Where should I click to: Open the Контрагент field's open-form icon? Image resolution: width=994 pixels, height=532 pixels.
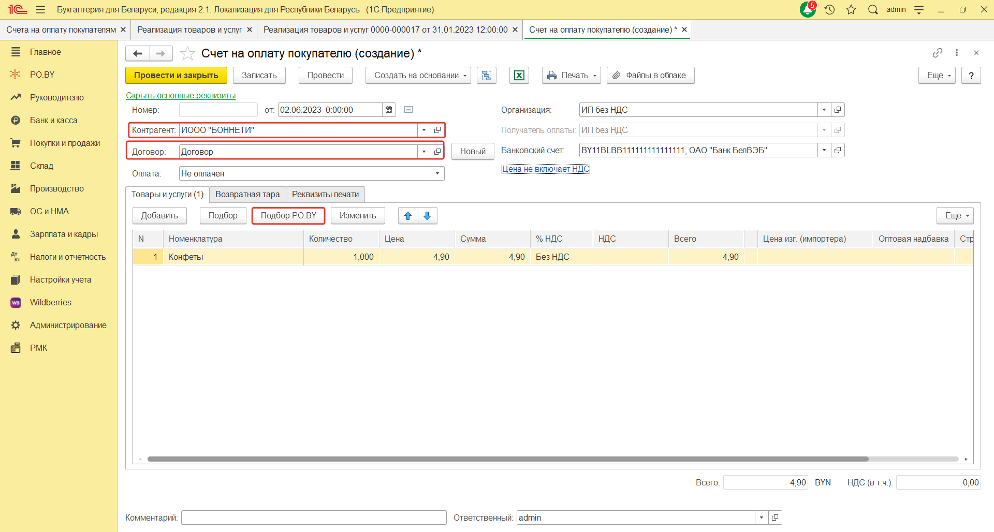click(437, 130)
